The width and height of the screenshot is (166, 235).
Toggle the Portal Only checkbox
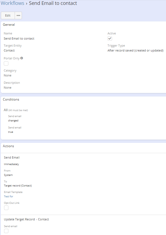pyautogui.click(x=6, y=63)
